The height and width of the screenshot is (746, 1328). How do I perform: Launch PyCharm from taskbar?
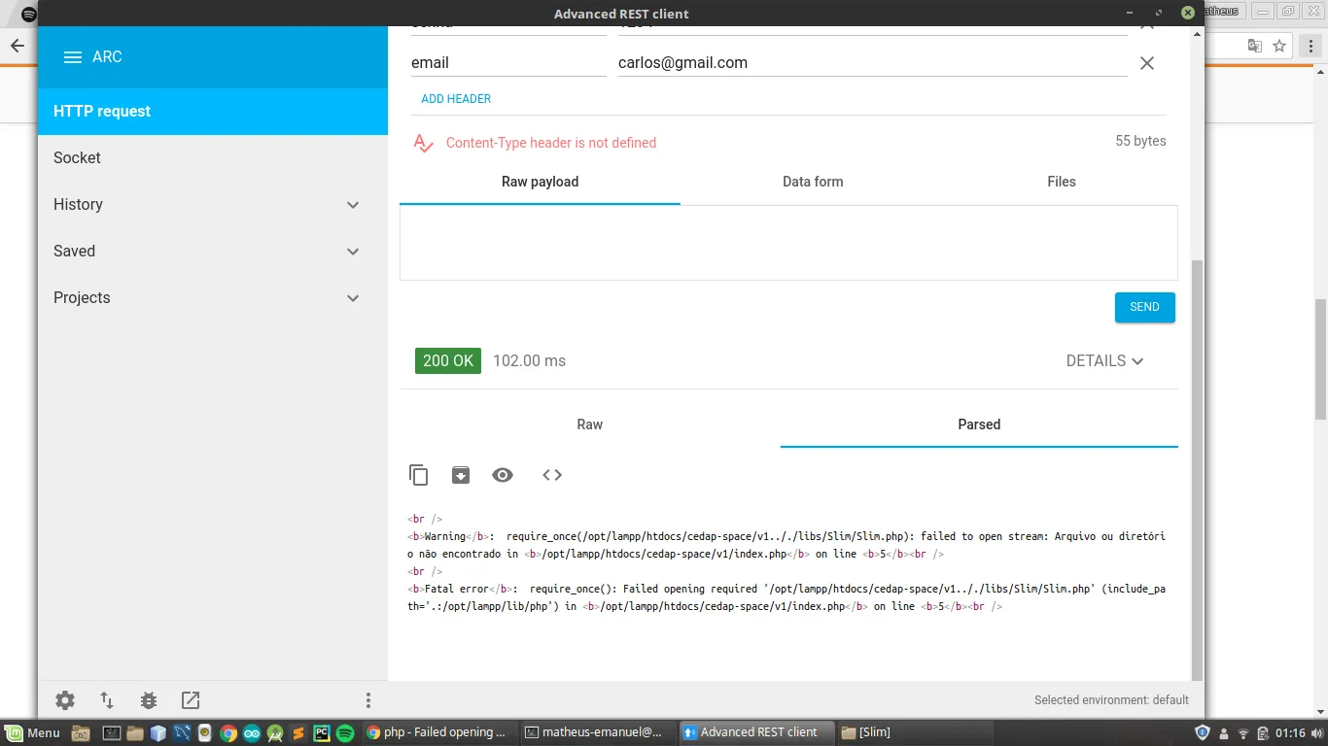(x=322, y=733)
